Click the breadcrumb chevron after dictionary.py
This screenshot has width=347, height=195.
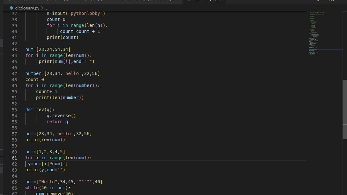(42, 8)
